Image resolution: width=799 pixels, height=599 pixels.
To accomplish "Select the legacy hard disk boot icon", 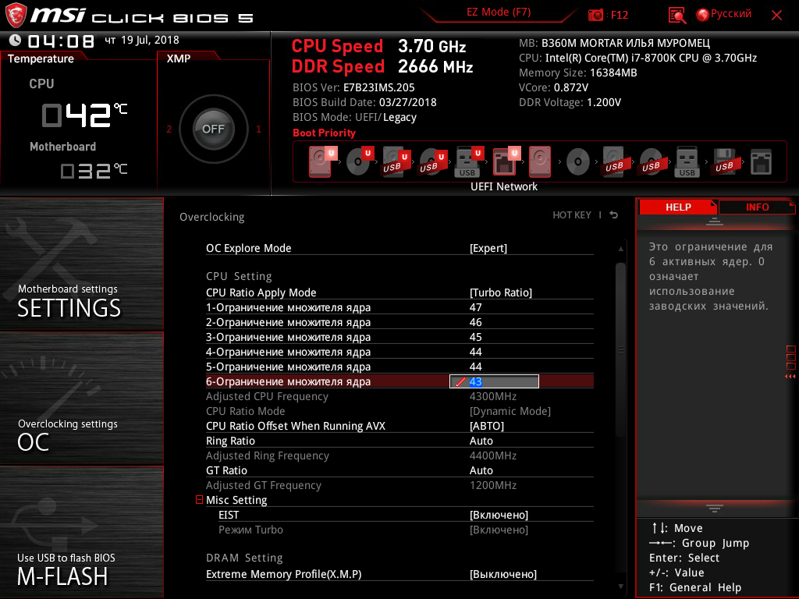I will pyautogui.click(x=540, y=161).
